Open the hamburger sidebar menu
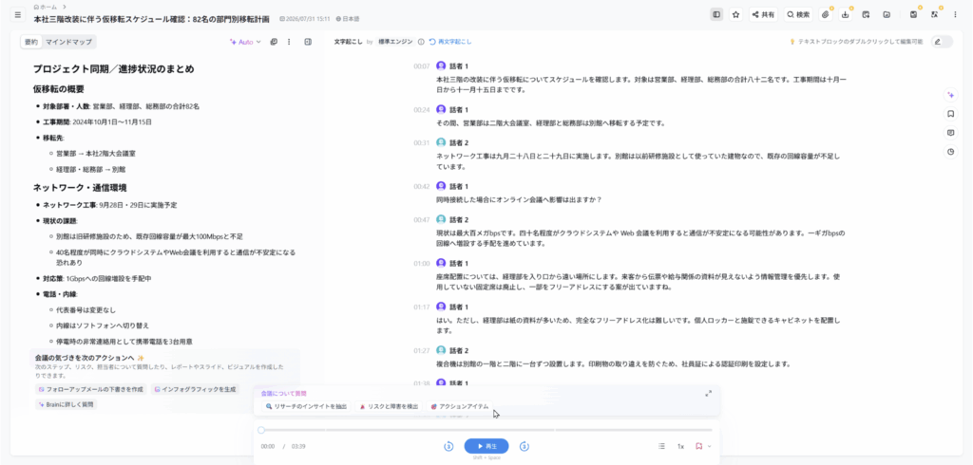973x465 pixels. (x=18, y=14)
